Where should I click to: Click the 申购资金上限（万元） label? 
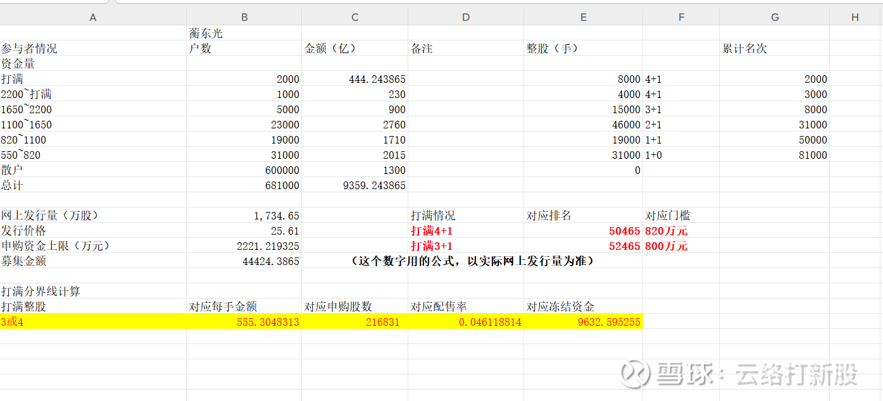pos(93,246)
